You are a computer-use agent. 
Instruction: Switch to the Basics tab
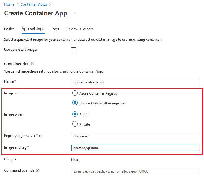(9, 29)
